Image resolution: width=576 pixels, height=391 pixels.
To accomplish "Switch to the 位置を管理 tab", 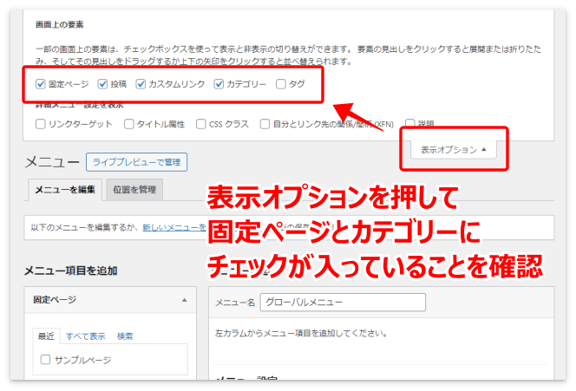I will (134, 190).
